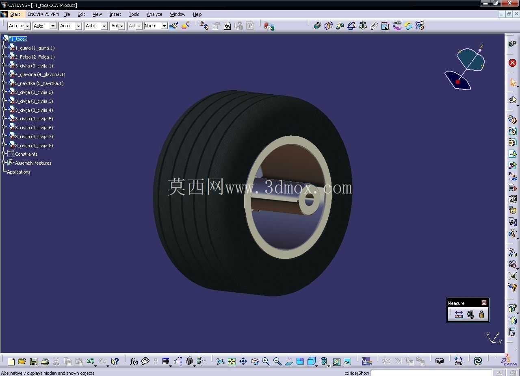Click the red cancel circle icon

(512, 63)
